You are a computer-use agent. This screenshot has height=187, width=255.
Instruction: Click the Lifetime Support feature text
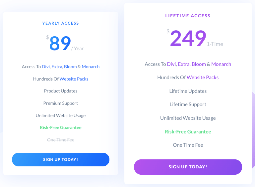pyautogui.click(x=188, y=104)
